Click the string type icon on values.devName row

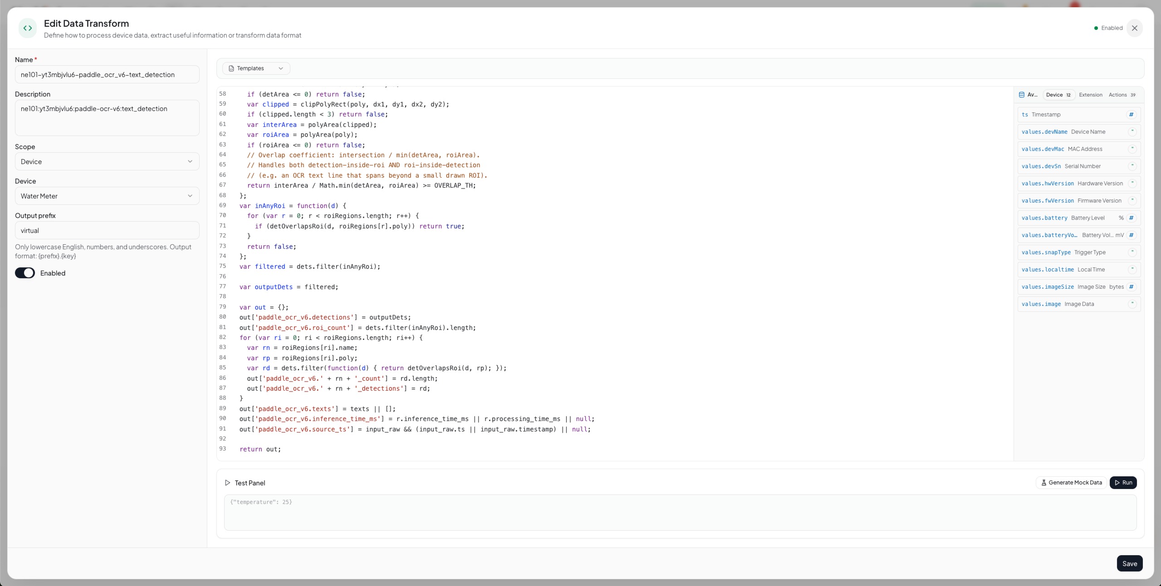(x=1132, y=132)
